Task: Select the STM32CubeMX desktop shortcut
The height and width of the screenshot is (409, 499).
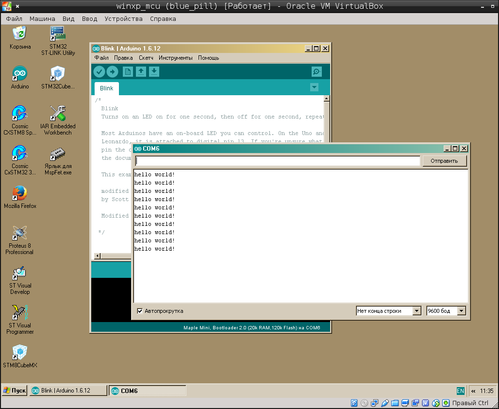Action: [58, 78]
